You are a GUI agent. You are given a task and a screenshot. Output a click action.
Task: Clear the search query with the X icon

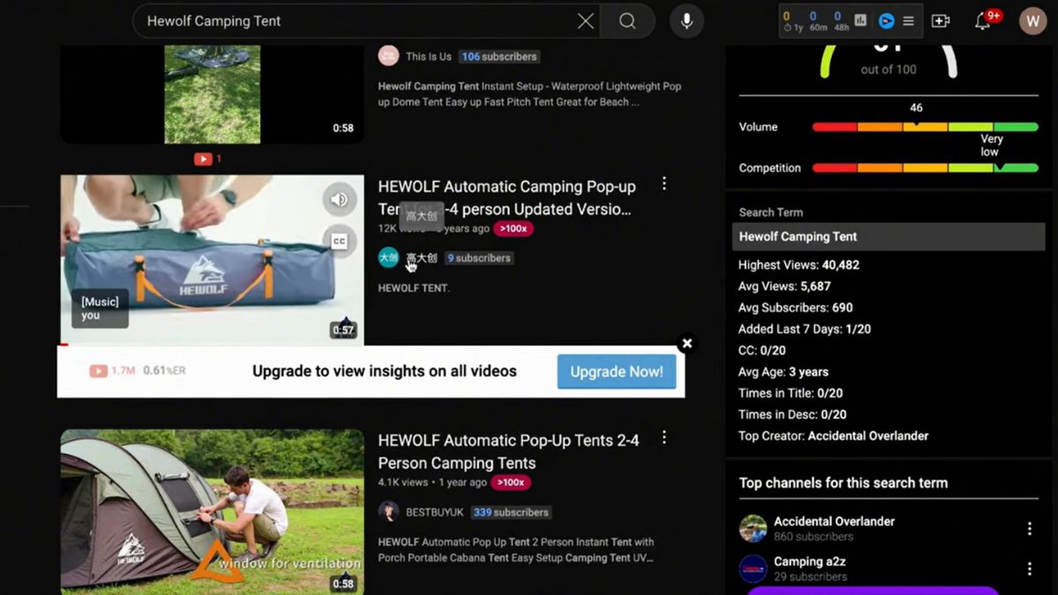[585, 21]
